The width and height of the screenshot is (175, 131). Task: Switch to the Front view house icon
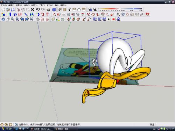point(70,9)
